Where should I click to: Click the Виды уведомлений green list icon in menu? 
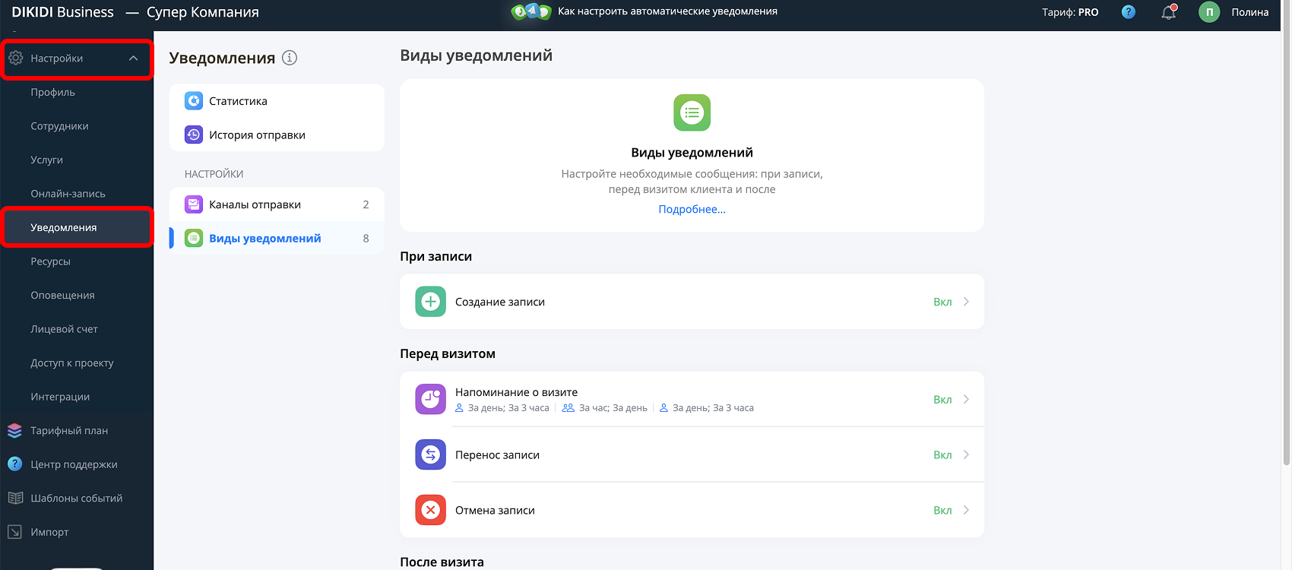(194, 238)
